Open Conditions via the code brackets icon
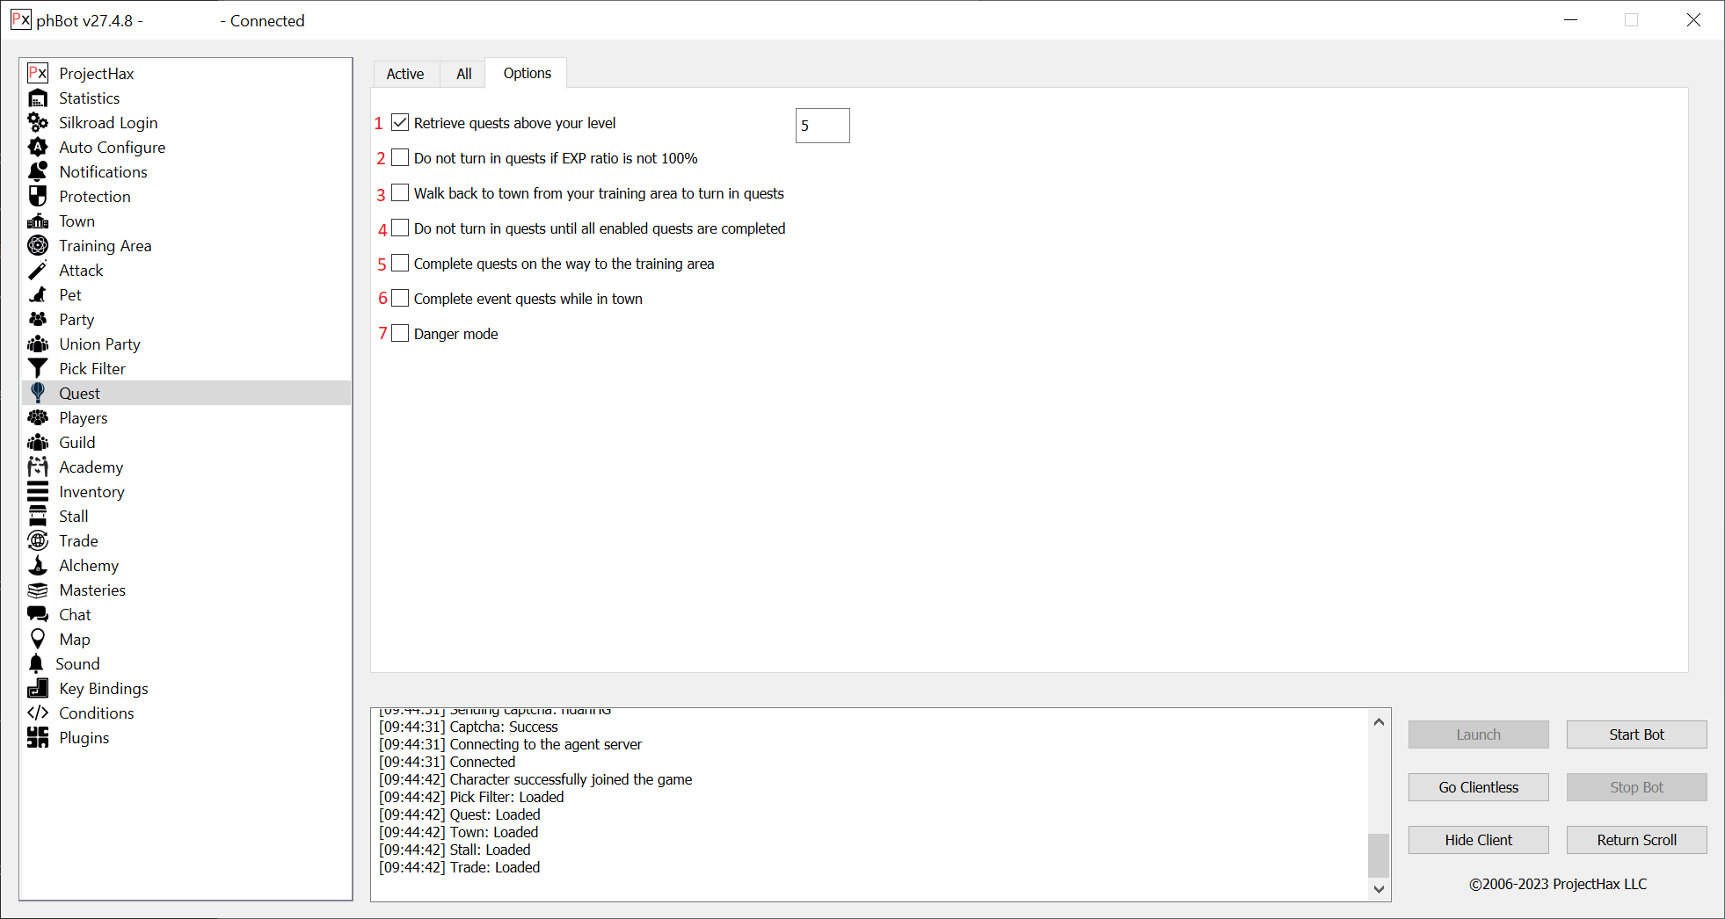Screen dimensions: 1725x919 coord(38,713)
